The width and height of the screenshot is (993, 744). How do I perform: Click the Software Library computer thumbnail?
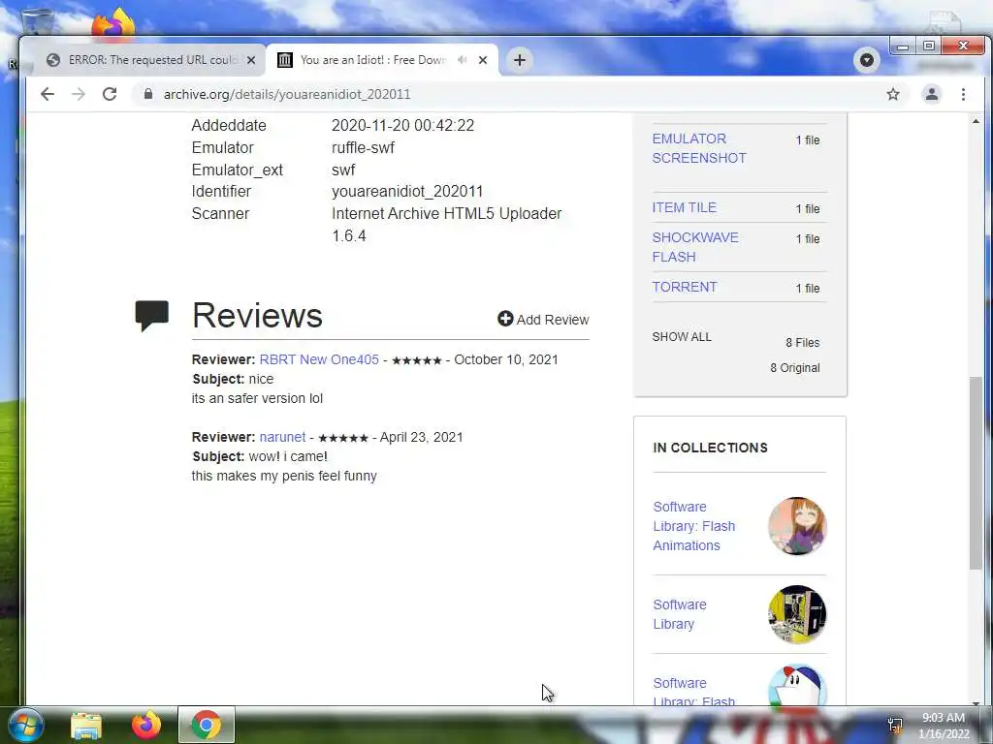pyautogui.click(x=797, y=614)
